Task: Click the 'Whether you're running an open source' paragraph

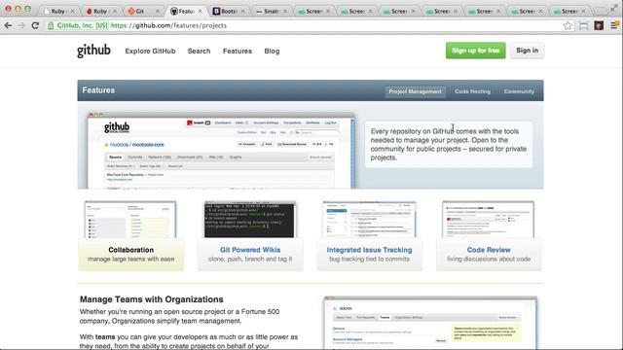Action: pyautogui.click(x=179, y=316)
